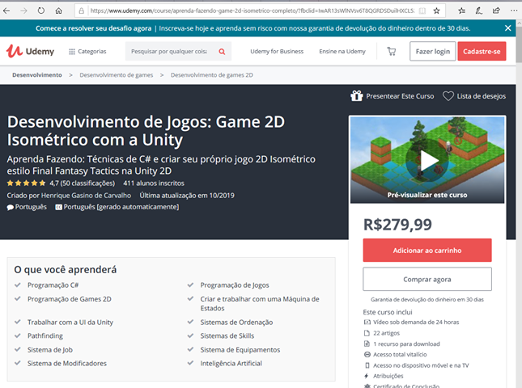Image resolution: width=522 pixels, height=388 pixels.
Task: Click the Inteligência Artificial item
Action: pyautogui.click(x=231, y=364)
